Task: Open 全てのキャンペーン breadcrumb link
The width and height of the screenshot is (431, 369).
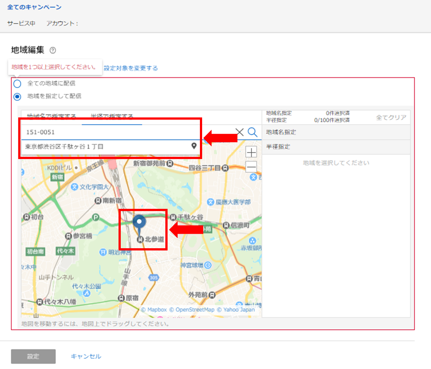Action: pos(34,7)
